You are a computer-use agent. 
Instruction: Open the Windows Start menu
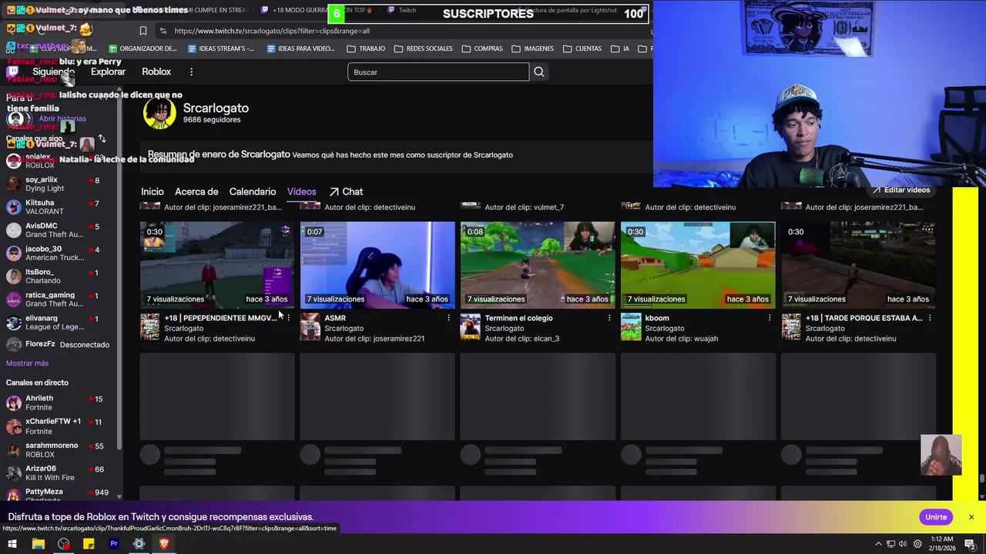[12, 544]
